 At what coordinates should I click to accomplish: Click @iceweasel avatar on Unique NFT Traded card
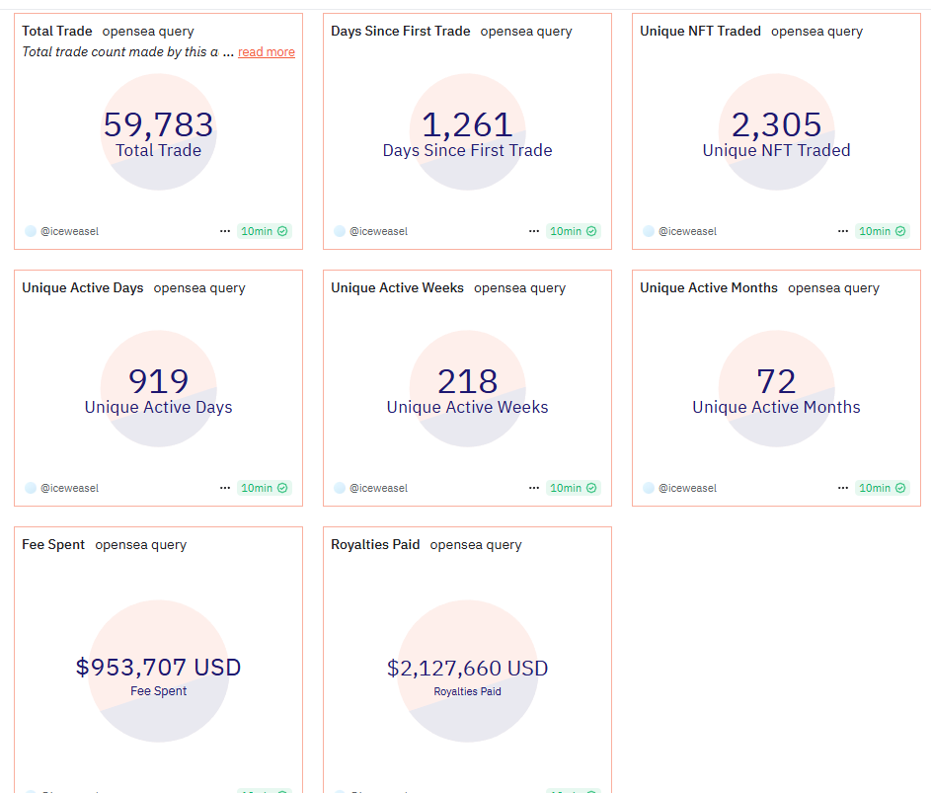point(649,231)
